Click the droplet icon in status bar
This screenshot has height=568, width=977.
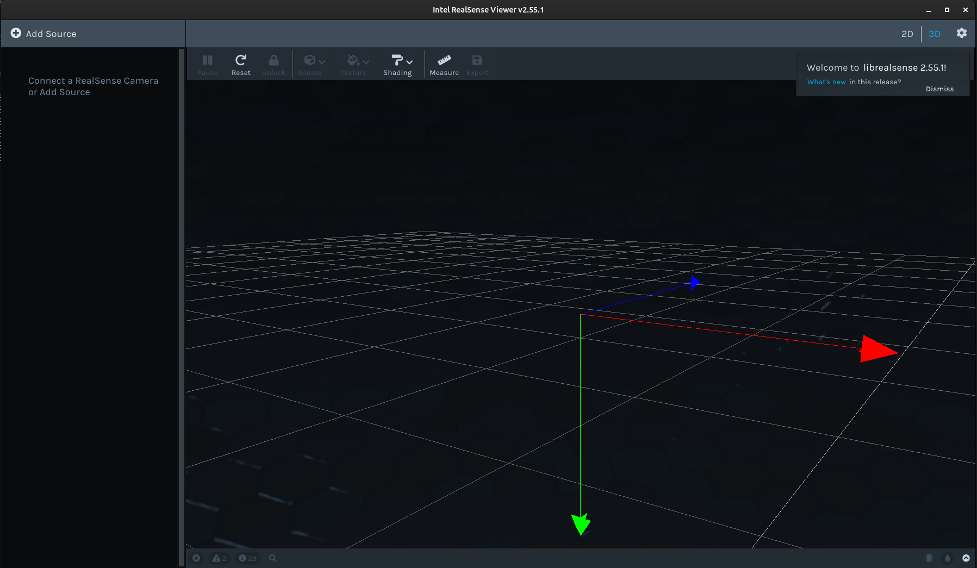point(948,558)
